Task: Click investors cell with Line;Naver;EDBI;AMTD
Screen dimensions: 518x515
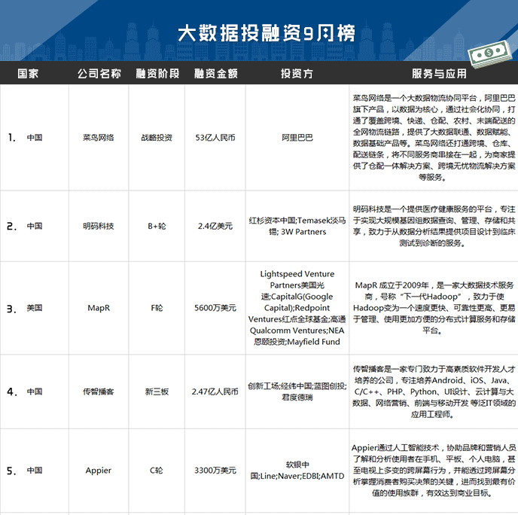Action: 297,471
